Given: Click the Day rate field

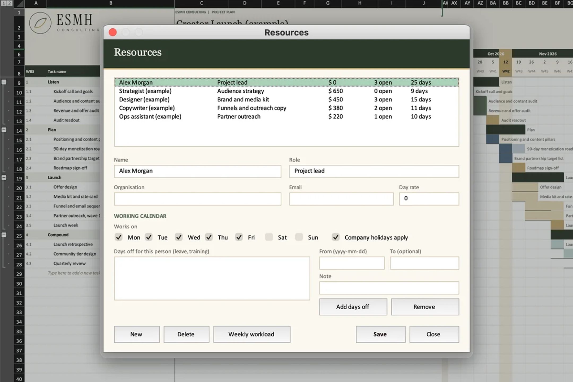Looking at the screenshot, I should (429, 199).
